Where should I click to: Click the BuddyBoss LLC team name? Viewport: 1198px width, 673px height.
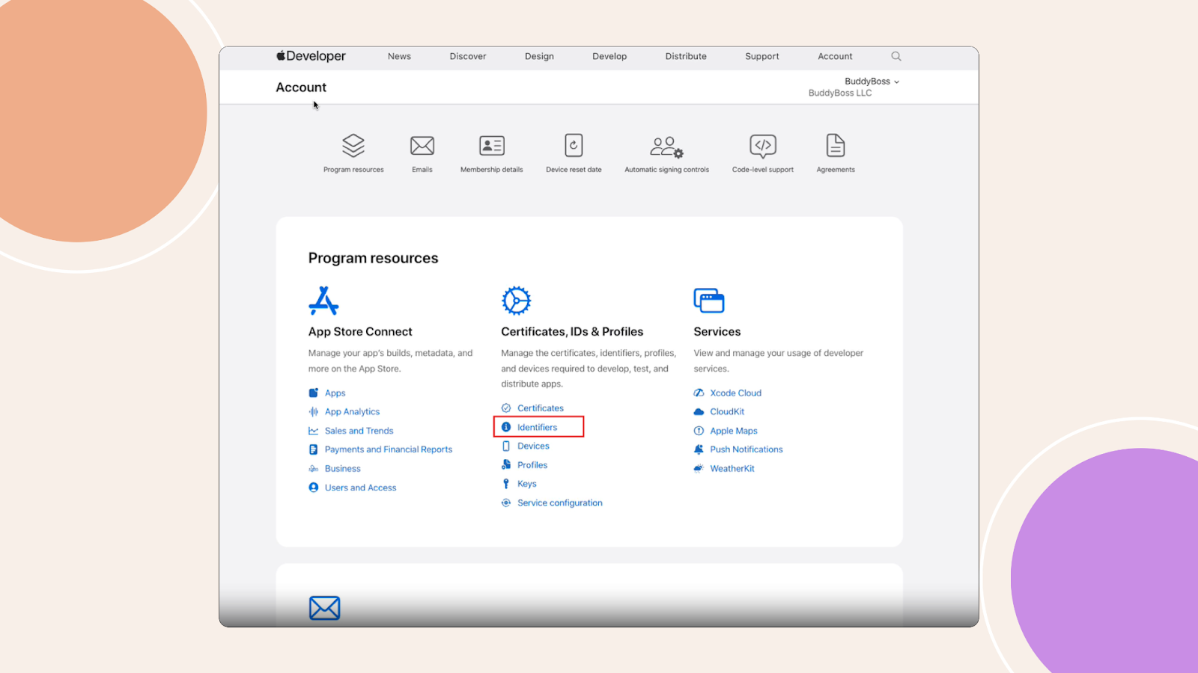(x=840, y=93)
